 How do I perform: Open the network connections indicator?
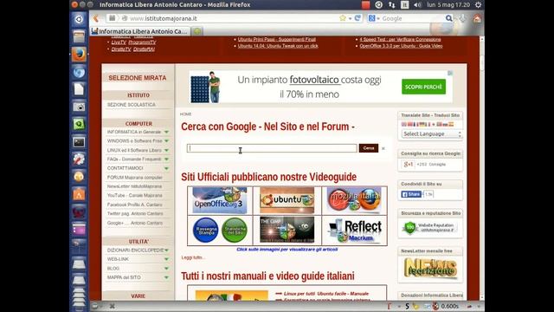[x=391, y=4]
